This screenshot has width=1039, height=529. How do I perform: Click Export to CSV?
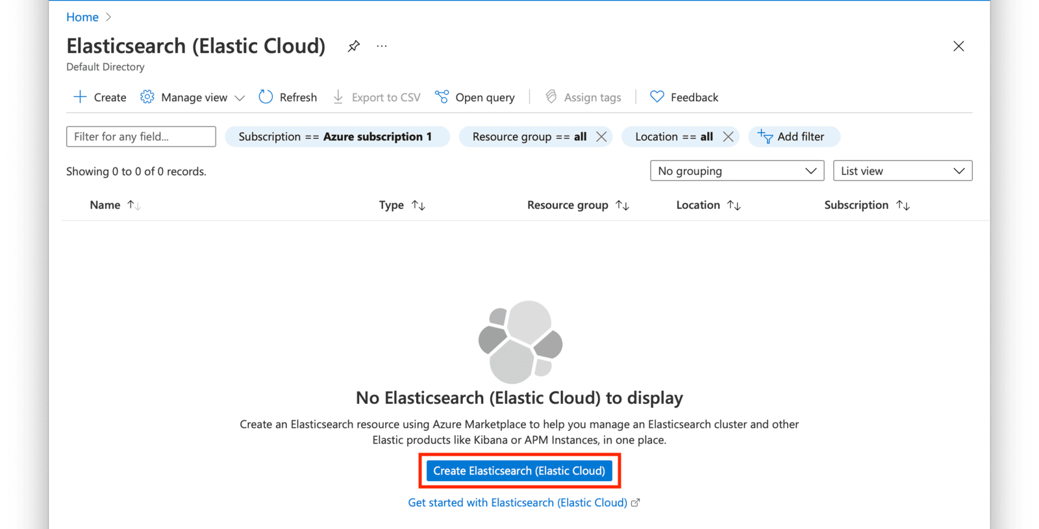(x=377, y=97)
